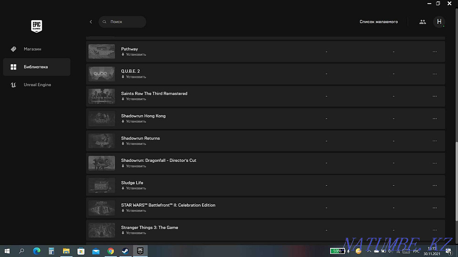
Task: Install Saints Row The Third Remastered
Action: [x=134, y=99]
